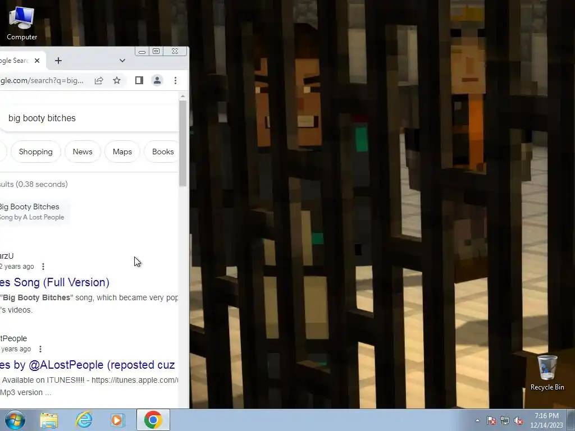575x431 pixels.
Task: Close the Google Search tab
Action: coord(37,61)
